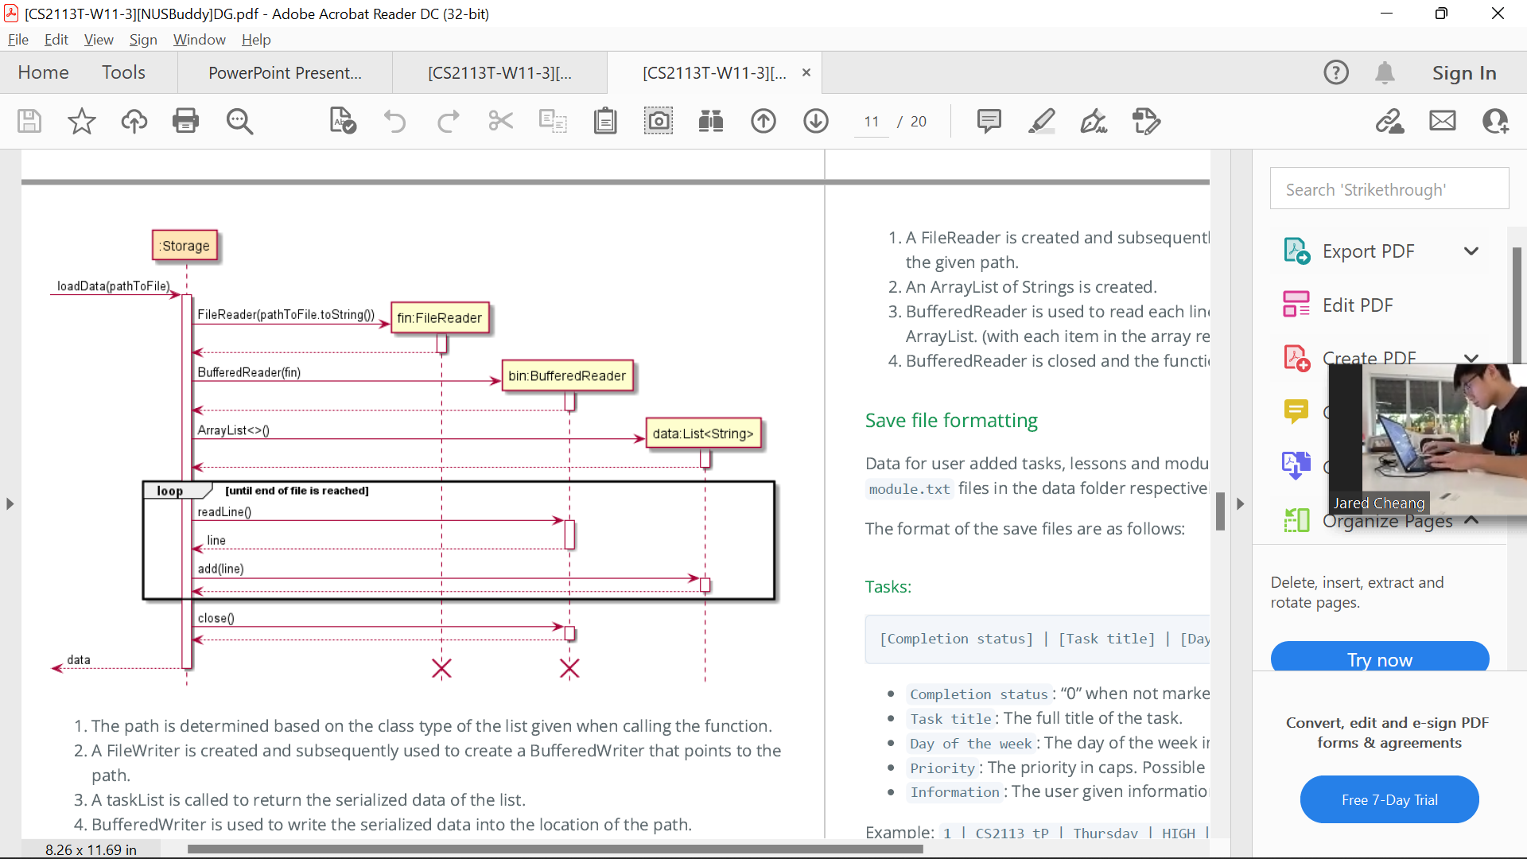Select the highlight text pen tool
Image resolution: width=1527 pixels, height=859 pixels.
1041,121
